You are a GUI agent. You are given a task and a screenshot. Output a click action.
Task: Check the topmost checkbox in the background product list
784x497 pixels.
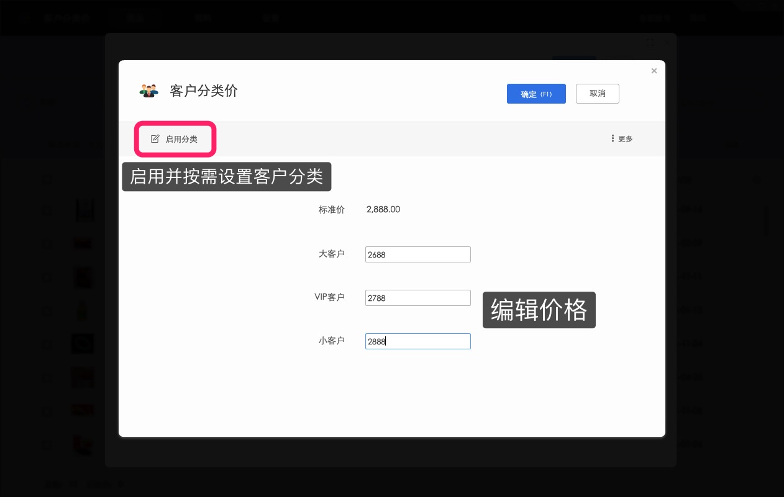(48, 179)
